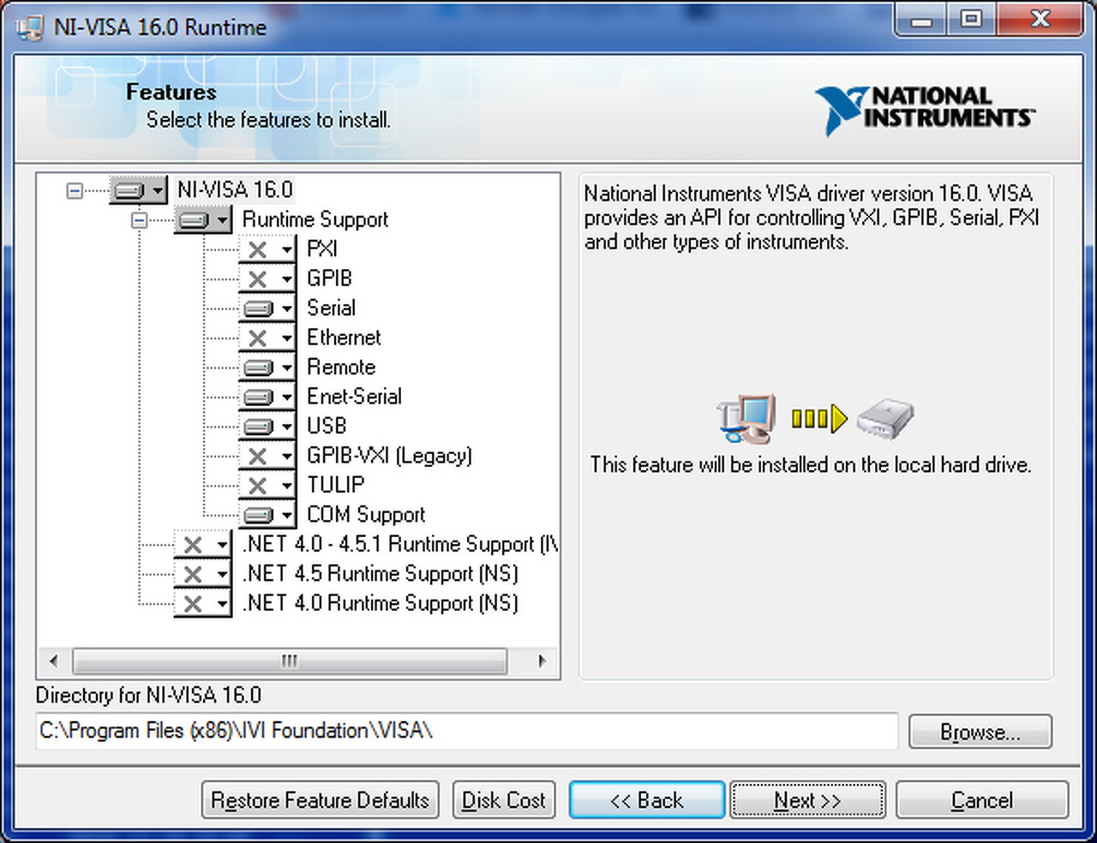Image resolution: width=1097 pixels, height=843 pixels.
Task: Proceed with the Next >> button
Action: coord(807,800)
